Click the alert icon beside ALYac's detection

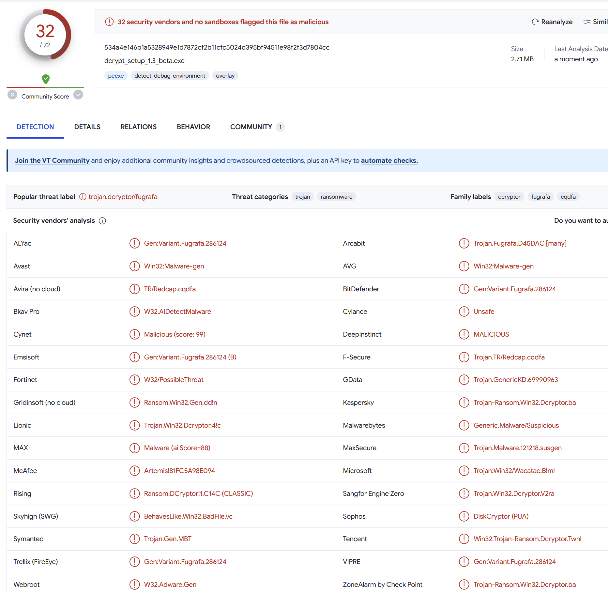[134, 243]
